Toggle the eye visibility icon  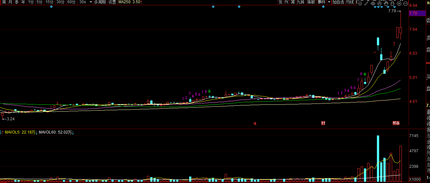click(373, 4)
